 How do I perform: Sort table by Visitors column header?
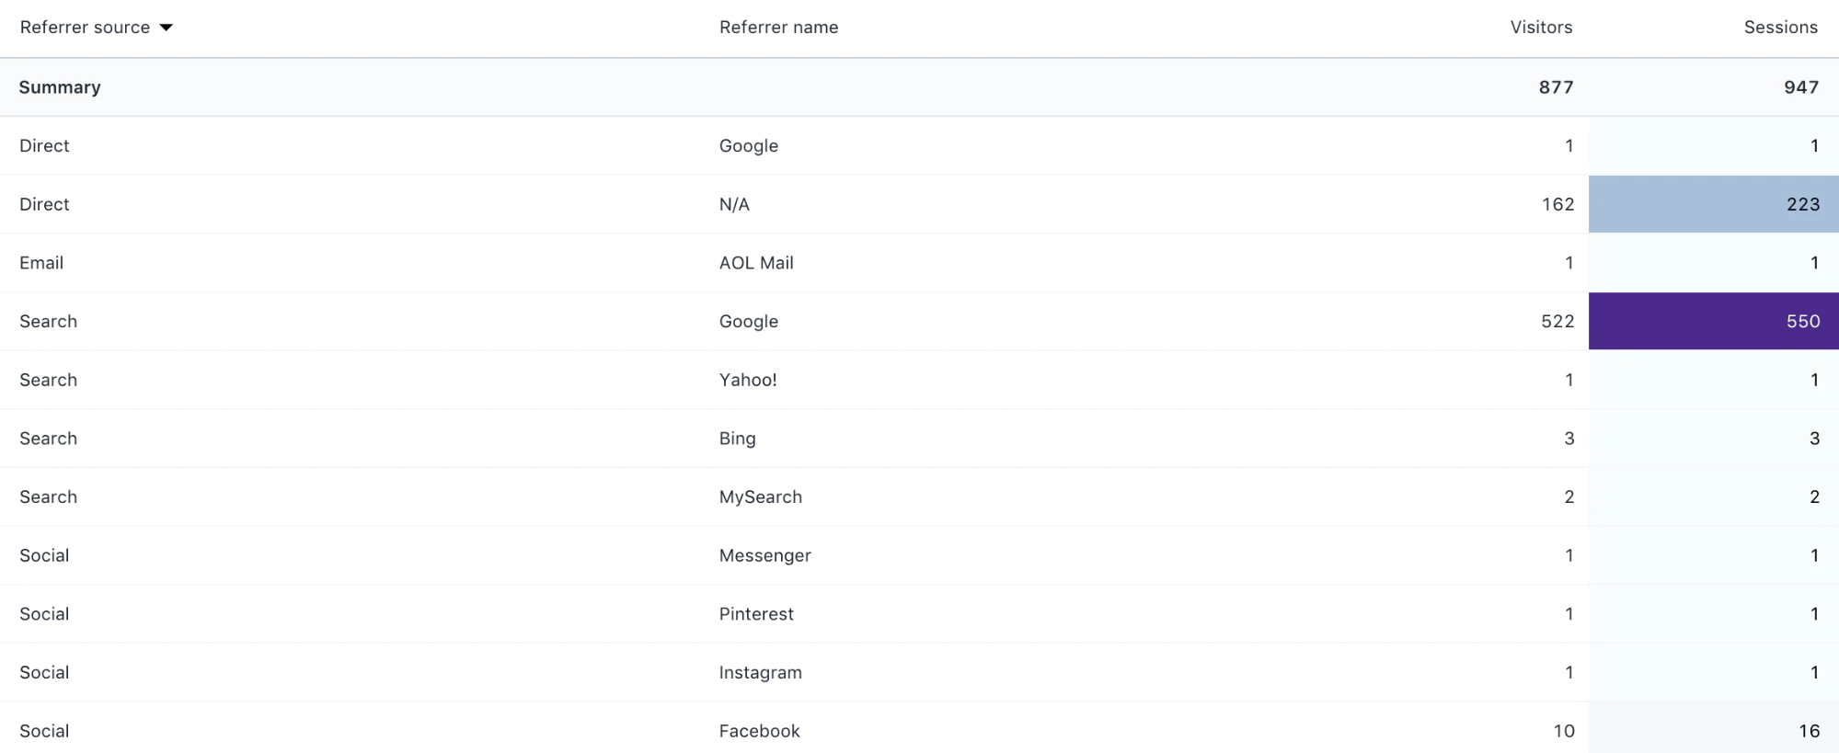tap(1541, 28)
